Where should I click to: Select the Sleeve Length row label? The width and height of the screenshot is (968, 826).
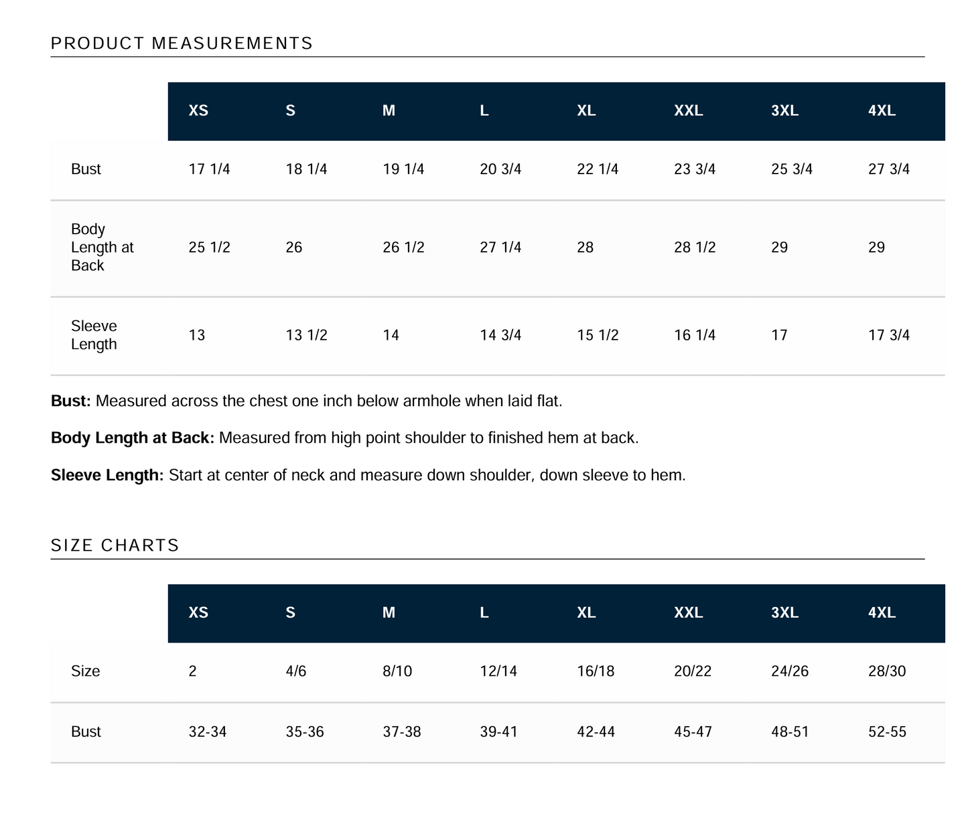click(x=94, y=335)
